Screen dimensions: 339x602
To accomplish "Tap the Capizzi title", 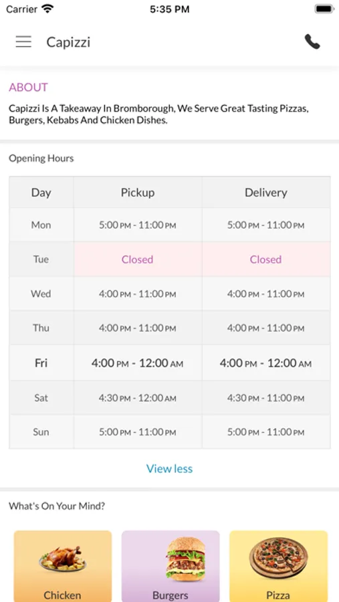I will tap(68, 42).
